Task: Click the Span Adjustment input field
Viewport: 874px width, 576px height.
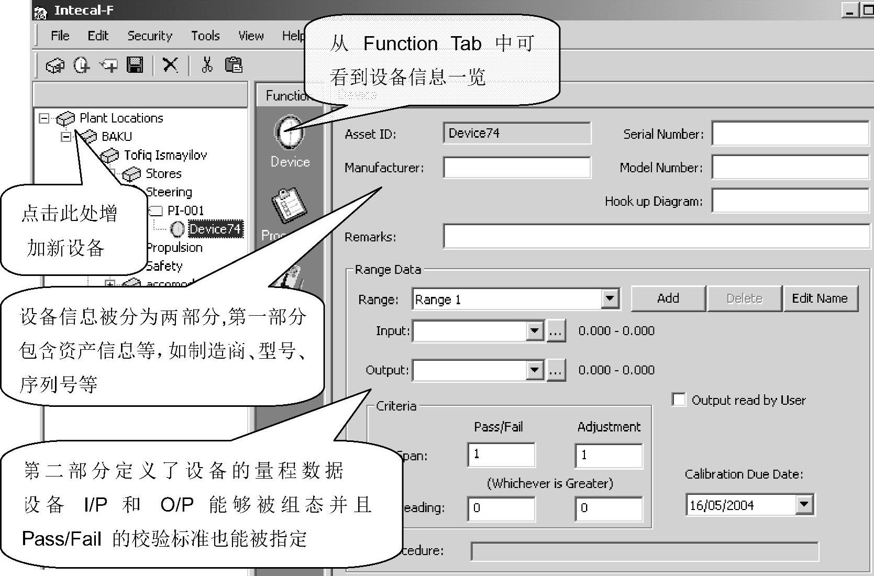Action: coord(609,456)
